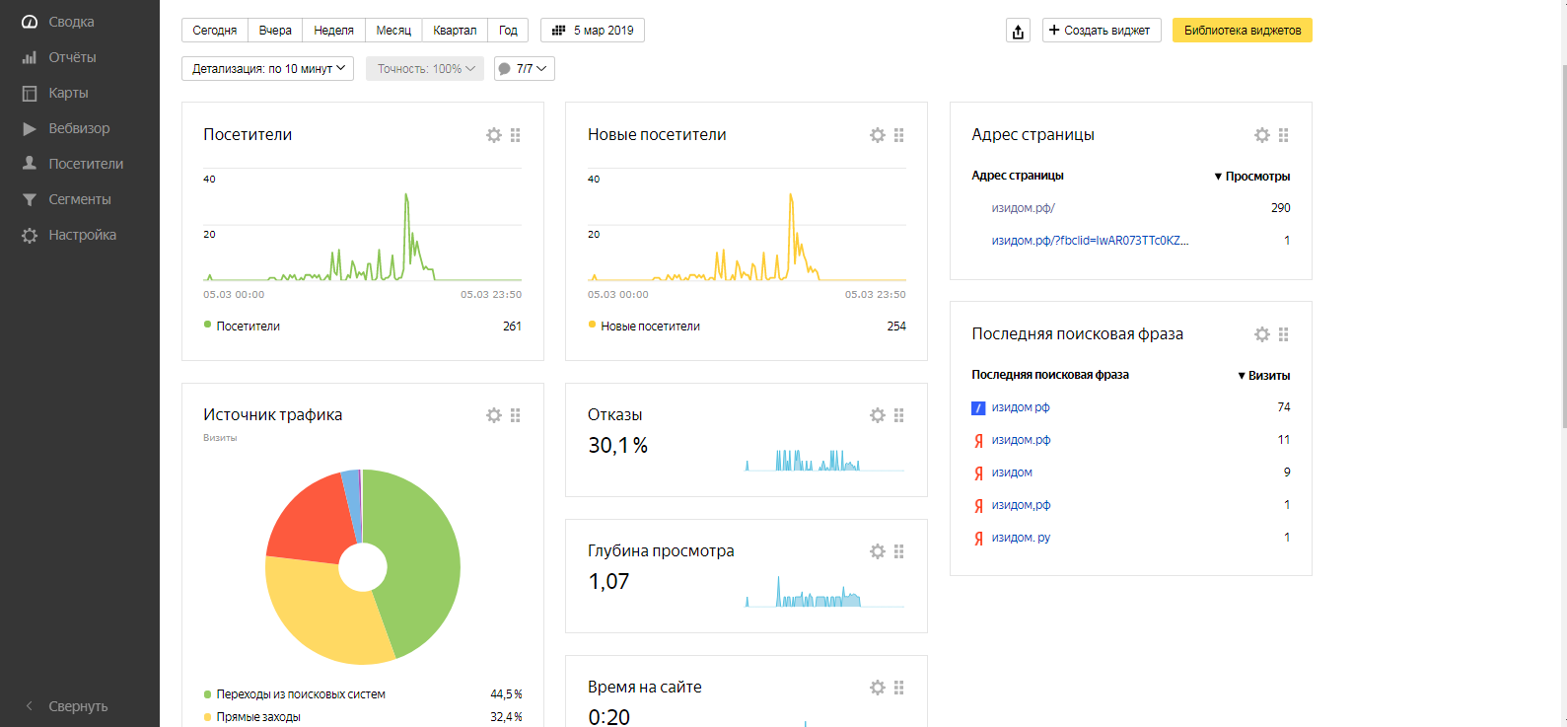Screen dimensions: 1567x727
Task: Toggle Новые посетители legend series
Action: 650,326
